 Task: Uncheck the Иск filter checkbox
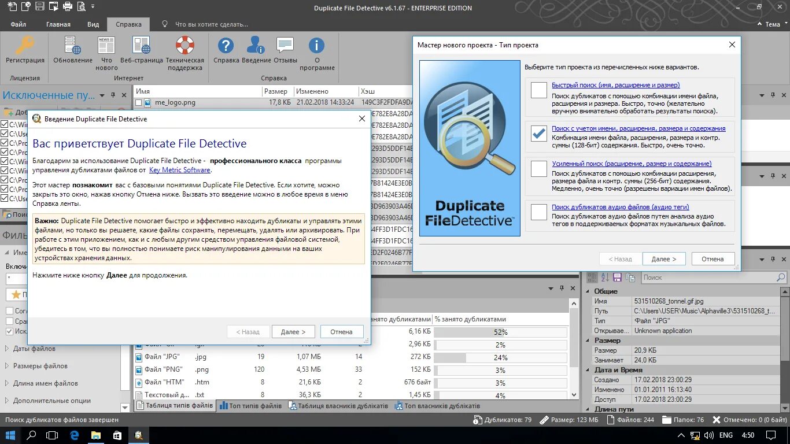pyautogui.click(x=9, y=331)
